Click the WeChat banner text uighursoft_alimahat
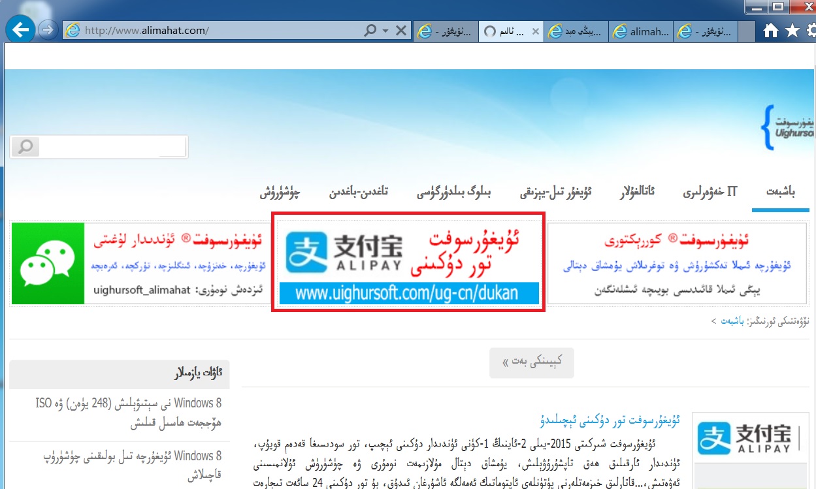Viewport: 816px width, 489px height. (x=141, y=289)
